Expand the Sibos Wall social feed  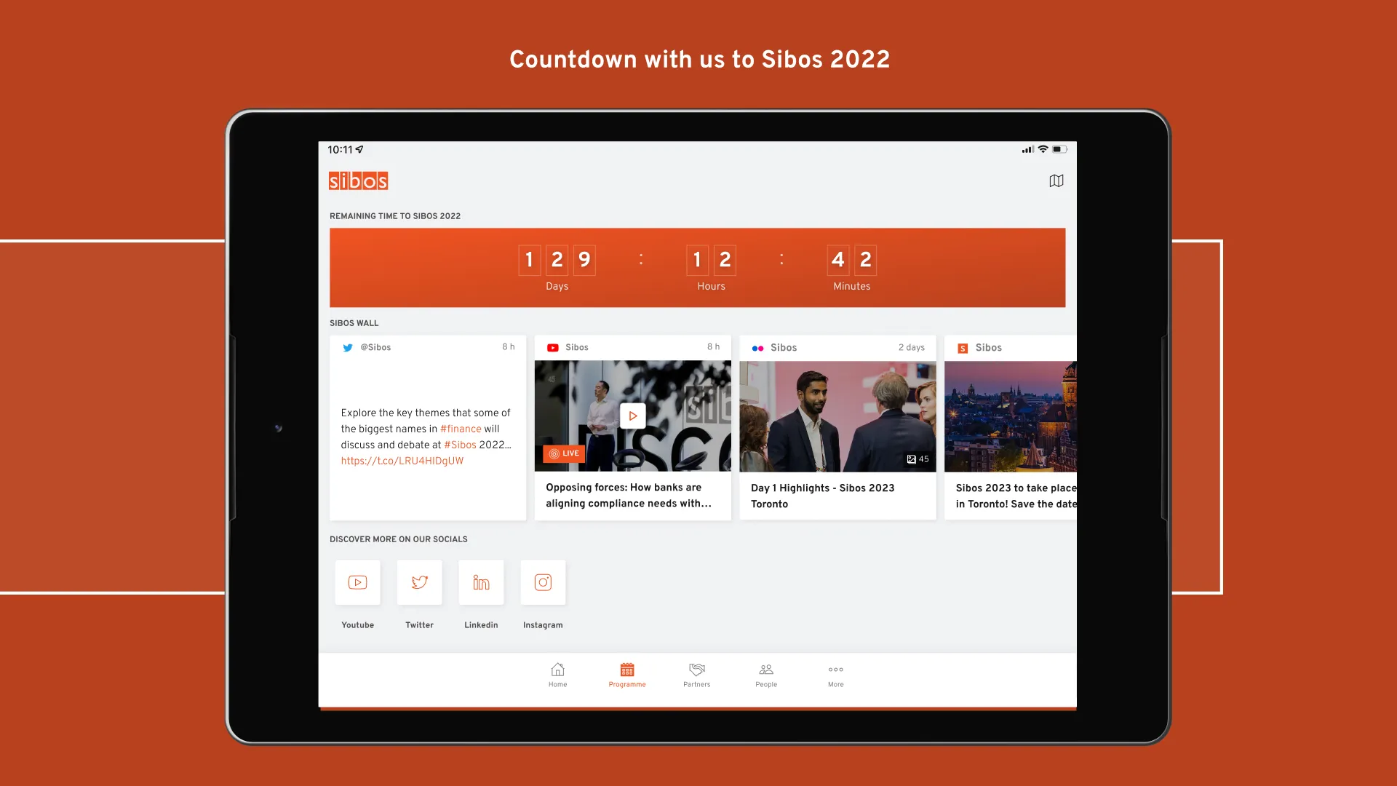[354, 322]
